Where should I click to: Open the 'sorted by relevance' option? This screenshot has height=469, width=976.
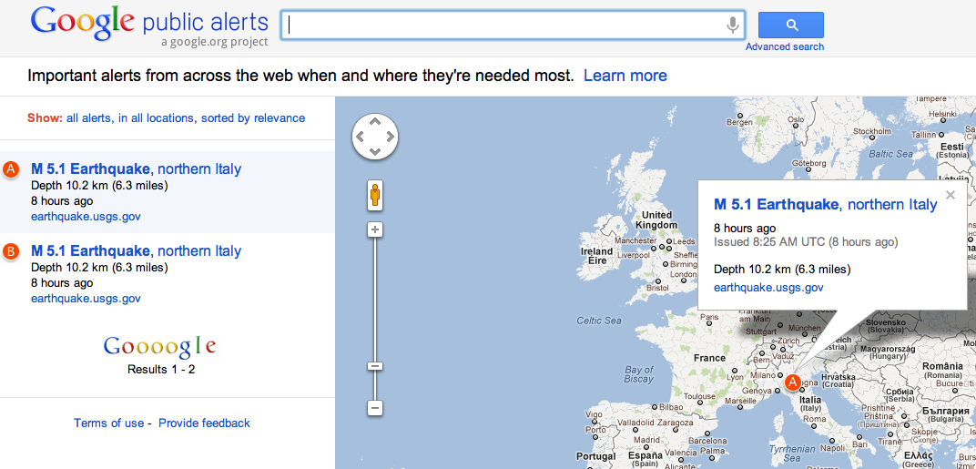(253, 117)
